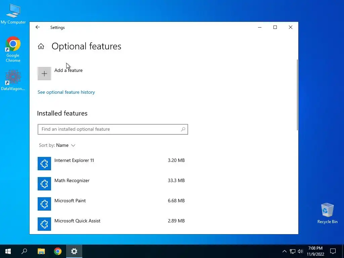344x258 pixels.
Task: Select the Internet Explorer 11 entry text
Action: coord(74,160)
